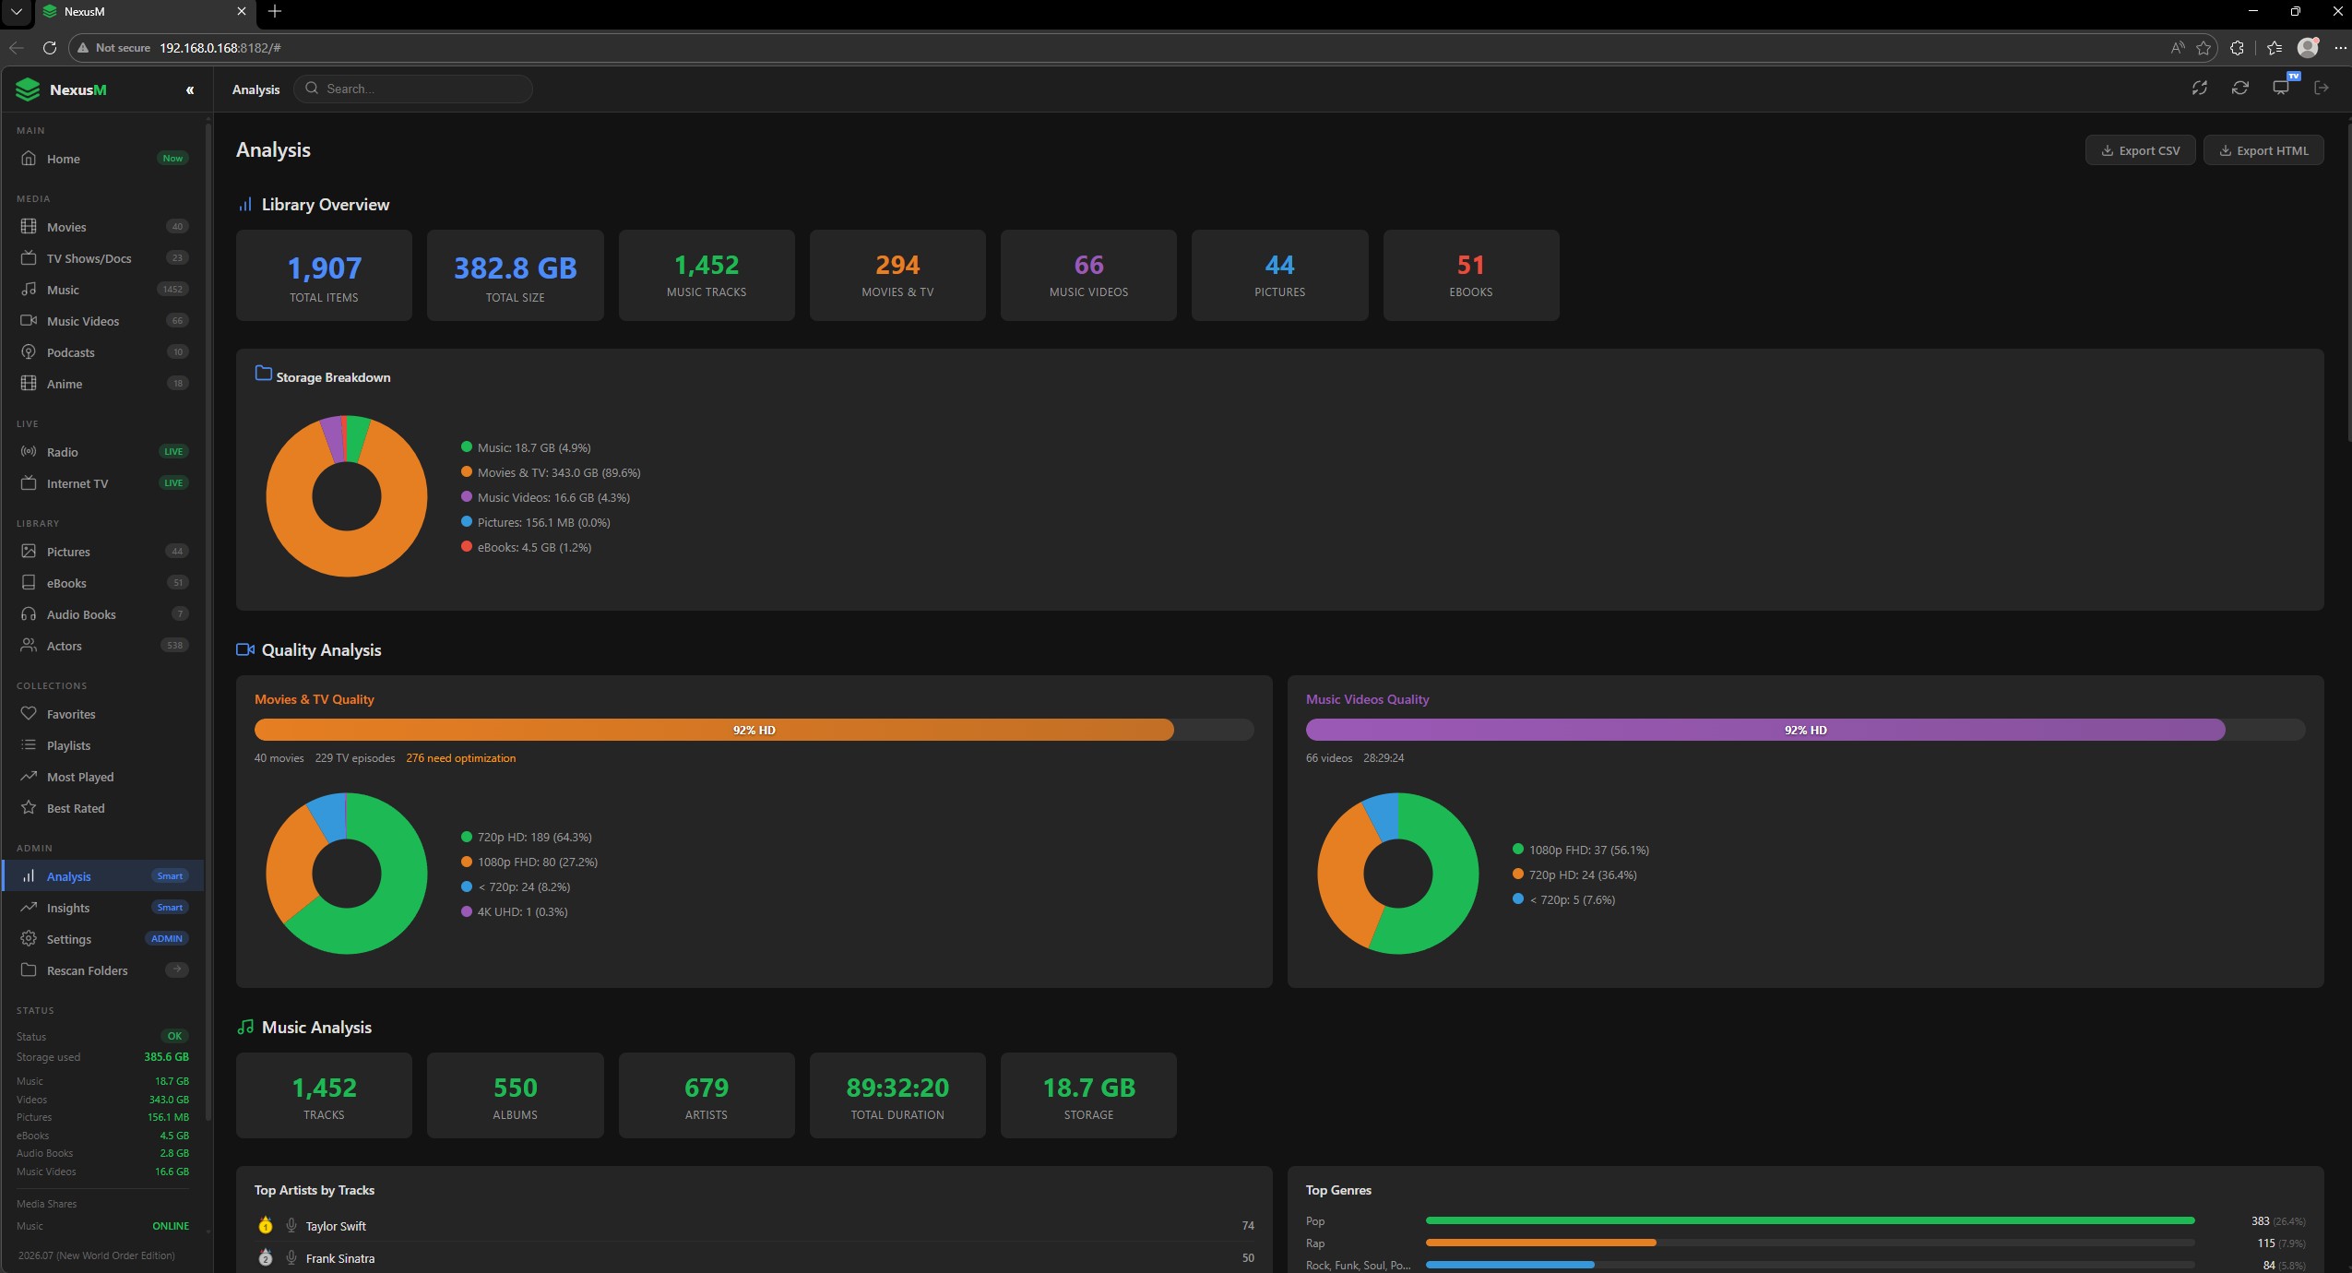This screenshot has width=2352, height=1273.
Task: Click the Movies & TV Quality 92% HD bar
Action: click(752, 729)
